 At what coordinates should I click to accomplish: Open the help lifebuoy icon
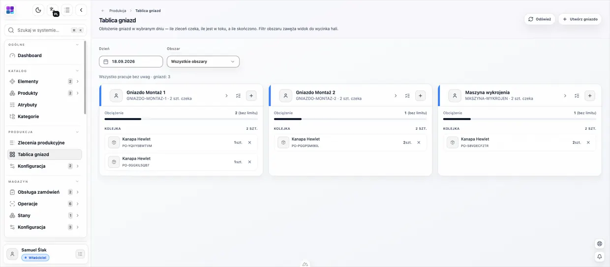(x=599, y=244)
